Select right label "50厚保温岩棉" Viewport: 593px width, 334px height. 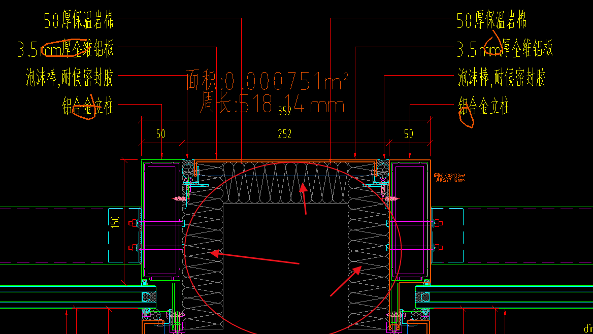pyautogui.click(x=491, y=20)
